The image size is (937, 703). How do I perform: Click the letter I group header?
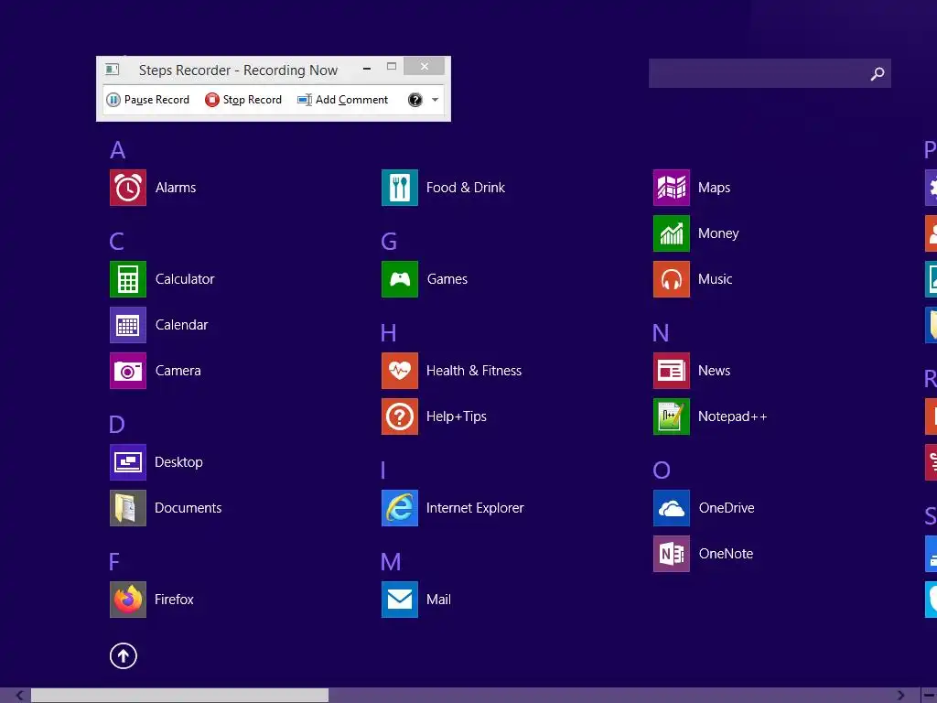[x=383, y=470]
